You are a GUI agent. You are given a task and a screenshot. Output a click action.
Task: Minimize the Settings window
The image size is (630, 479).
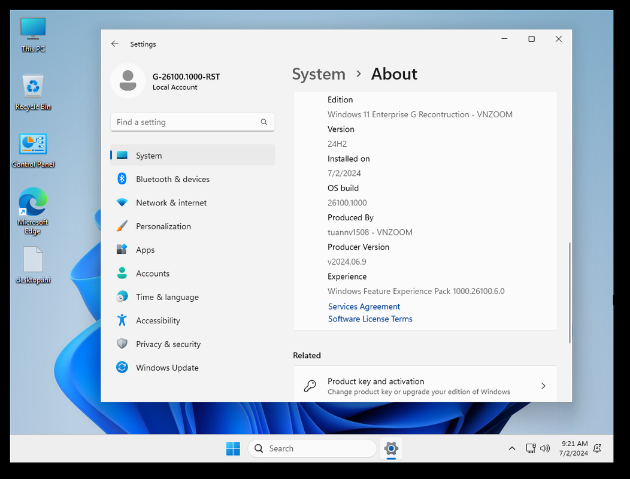504,39
